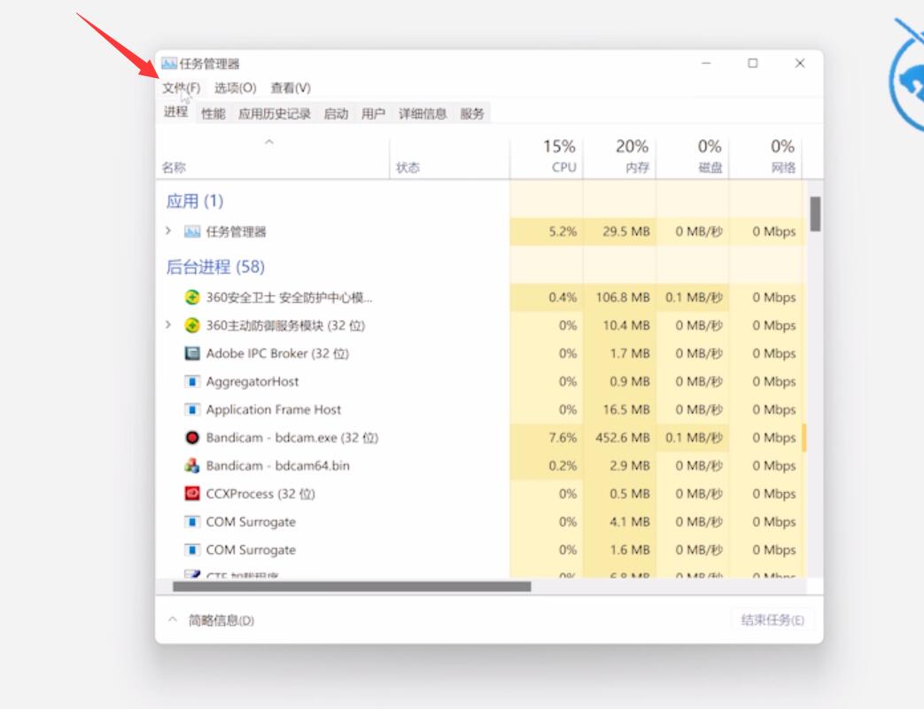Click the Task Manager title bar icon
The image size is (924, 709).
point(169,64)
